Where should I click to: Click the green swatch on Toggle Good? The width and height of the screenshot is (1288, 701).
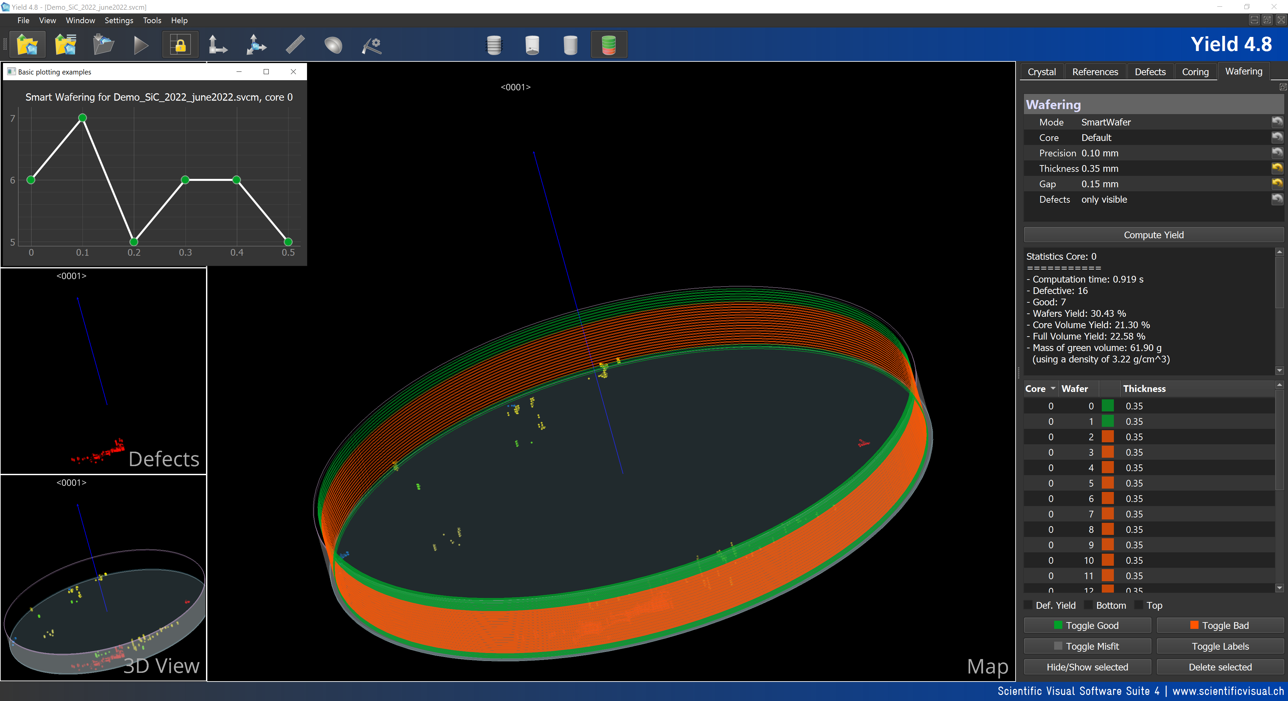point(1058,625)
